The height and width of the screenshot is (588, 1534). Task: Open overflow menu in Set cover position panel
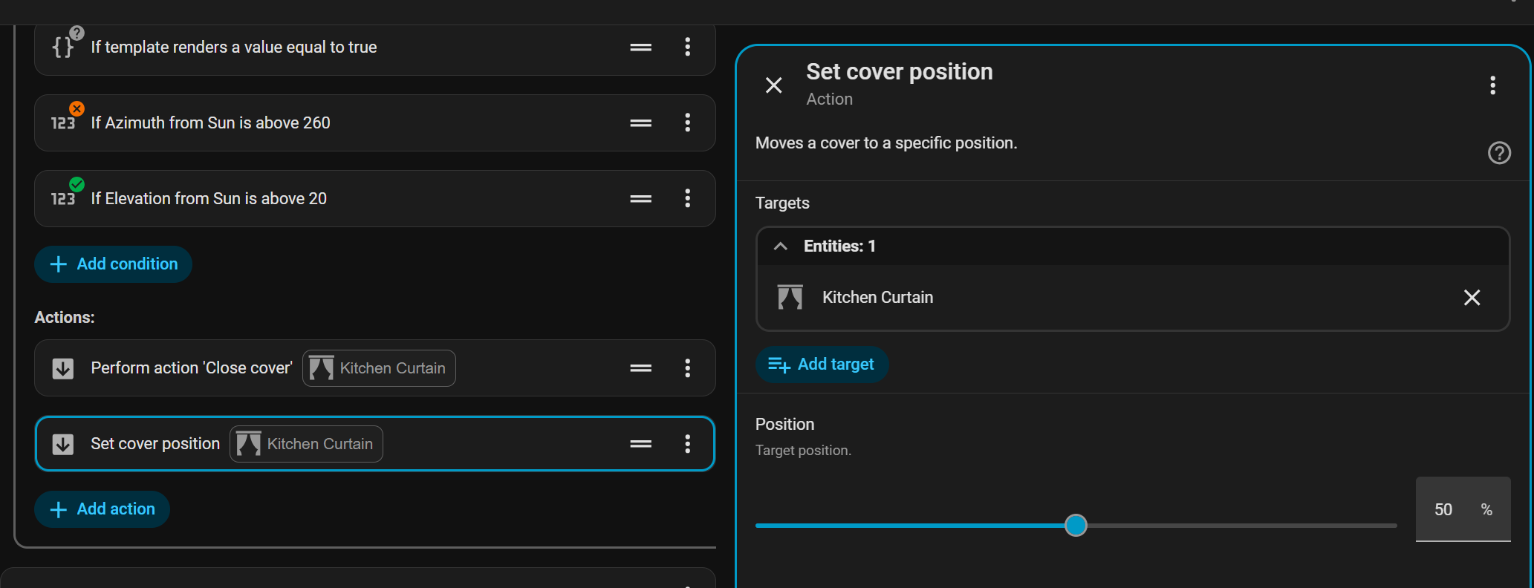pos(1492,85)
